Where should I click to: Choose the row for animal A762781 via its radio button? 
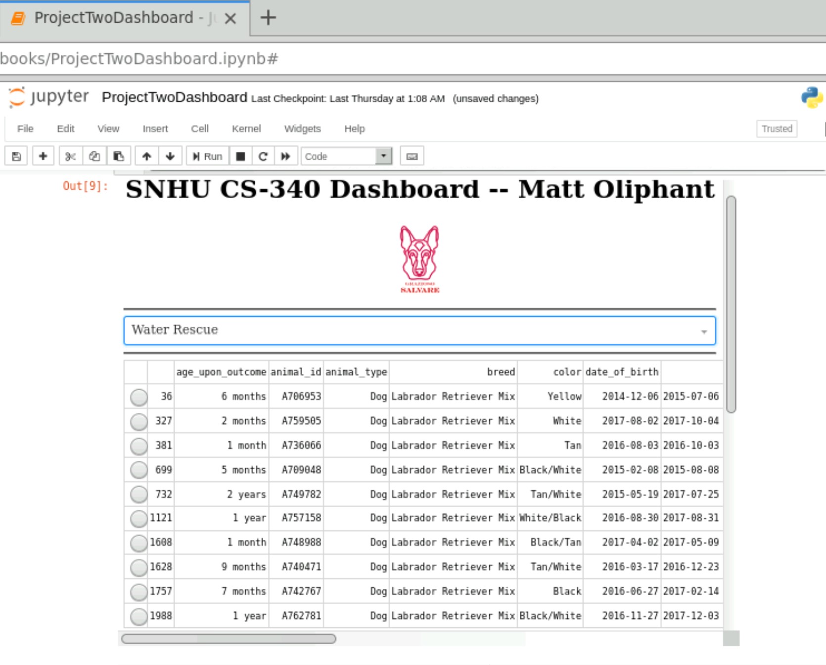tap(138, 616)
